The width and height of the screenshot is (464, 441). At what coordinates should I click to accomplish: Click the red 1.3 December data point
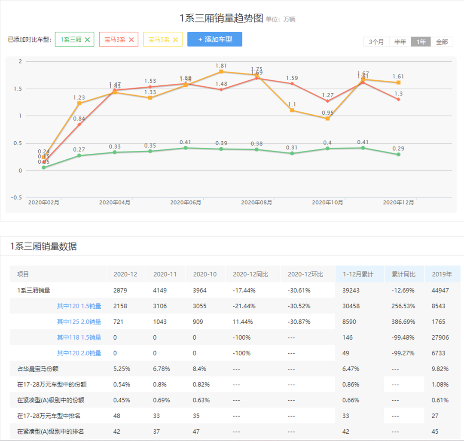click(398, 99)
